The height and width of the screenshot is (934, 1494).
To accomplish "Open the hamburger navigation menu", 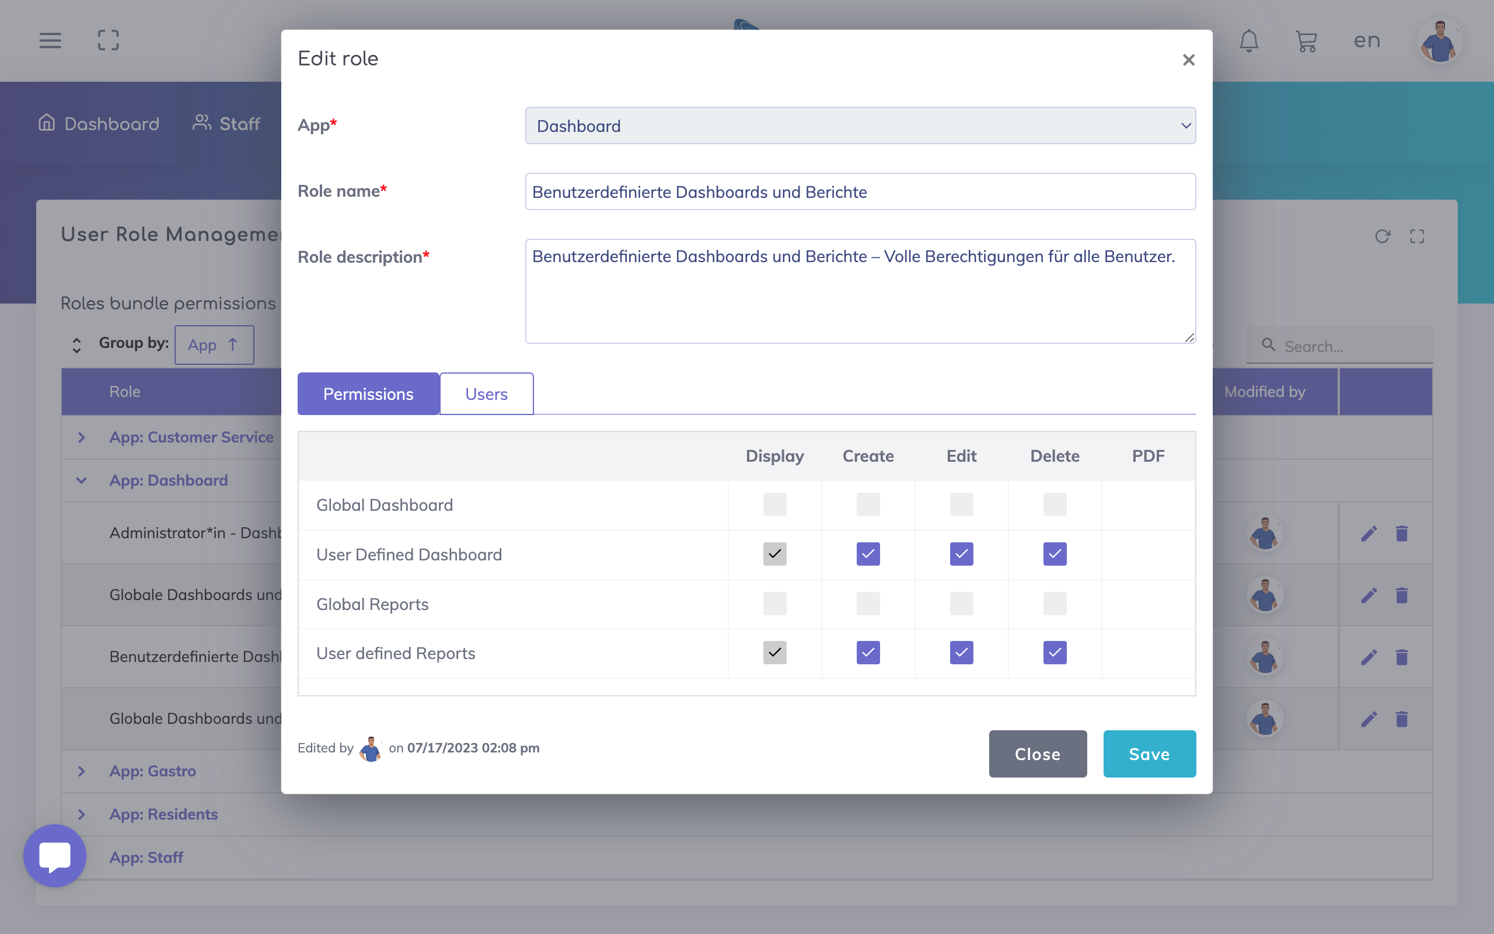I will 50,41.
